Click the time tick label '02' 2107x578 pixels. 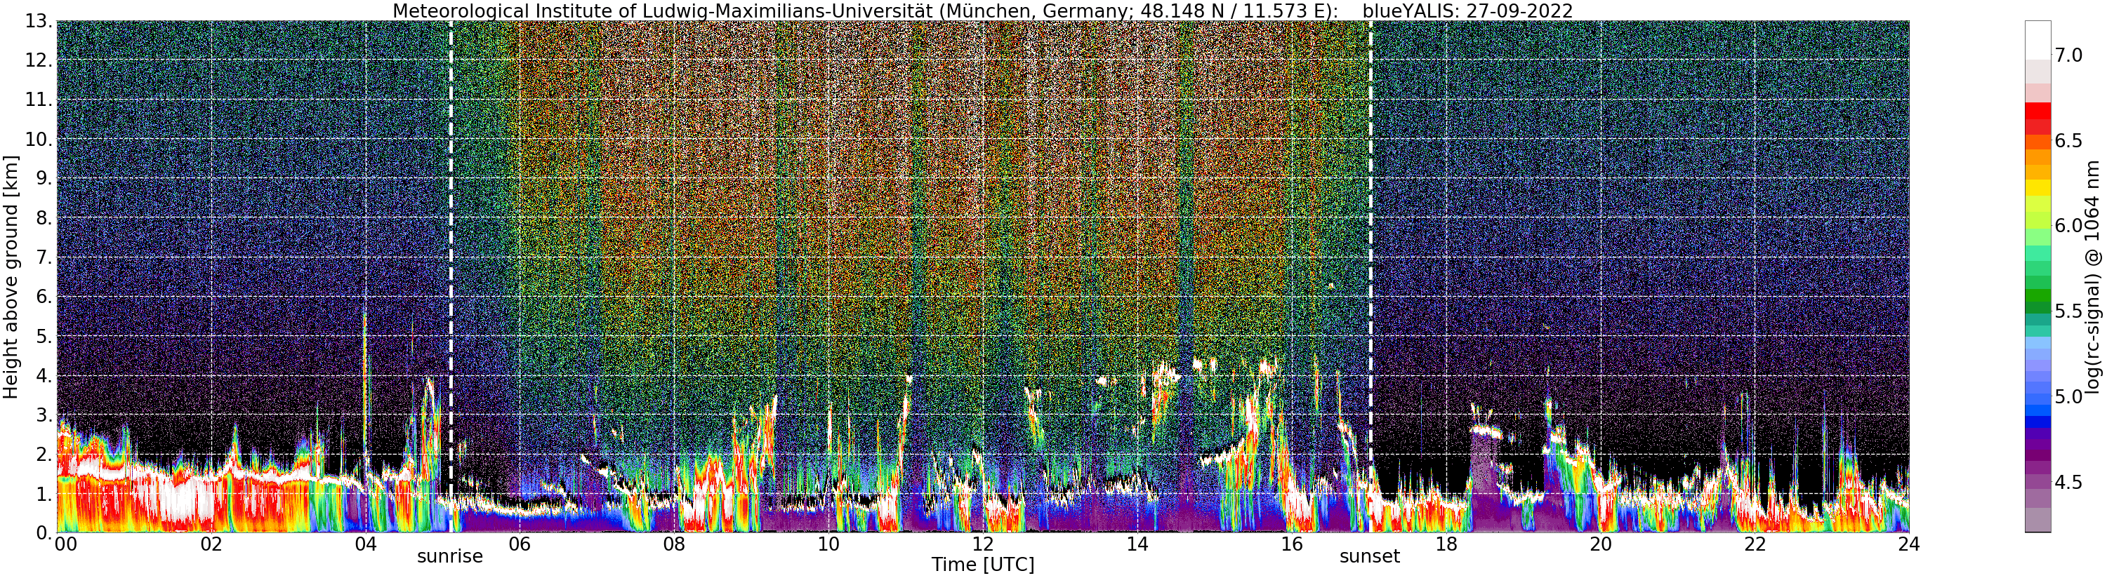(211, 544)
